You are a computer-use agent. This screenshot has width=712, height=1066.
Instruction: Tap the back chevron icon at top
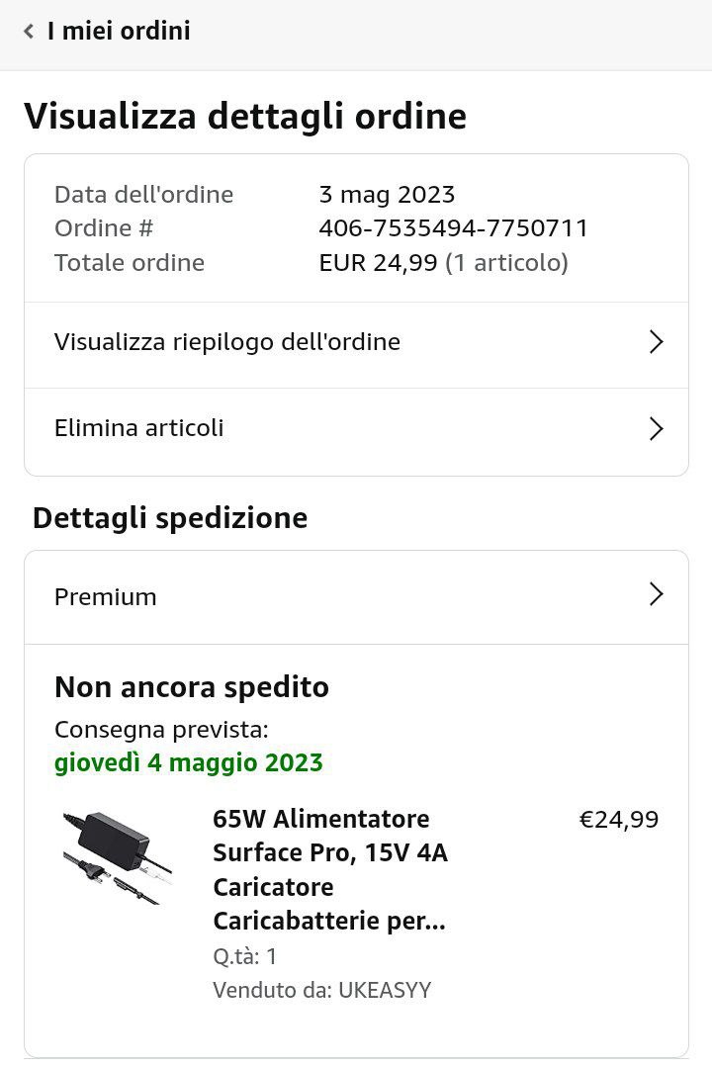29,32
